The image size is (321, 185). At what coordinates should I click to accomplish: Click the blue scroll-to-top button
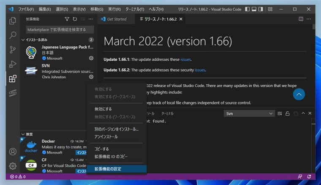(x=299, y=94)
